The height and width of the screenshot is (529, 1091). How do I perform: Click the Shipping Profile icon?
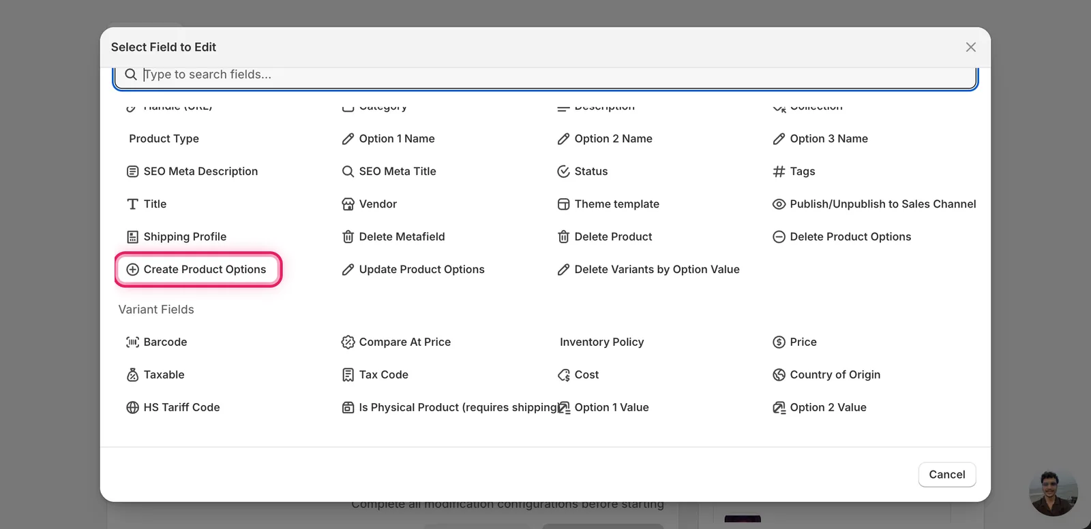(x=132, y=237)
